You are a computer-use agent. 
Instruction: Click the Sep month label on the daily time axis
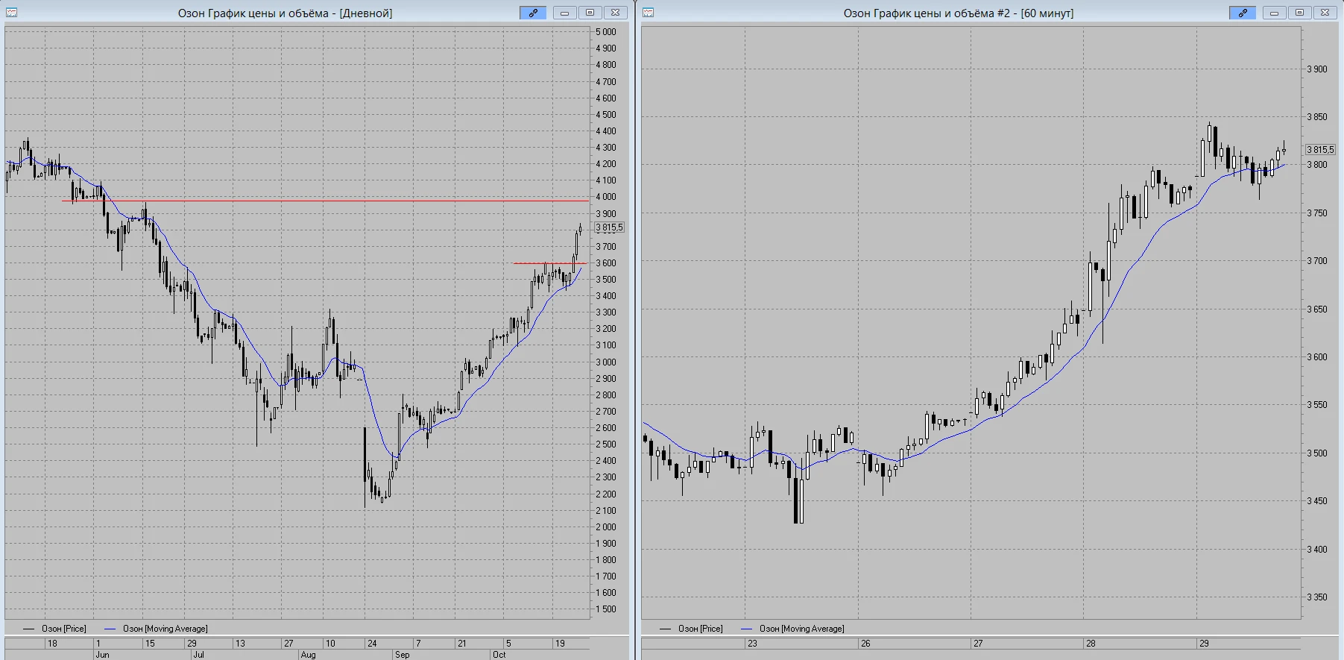pos(402,655)
